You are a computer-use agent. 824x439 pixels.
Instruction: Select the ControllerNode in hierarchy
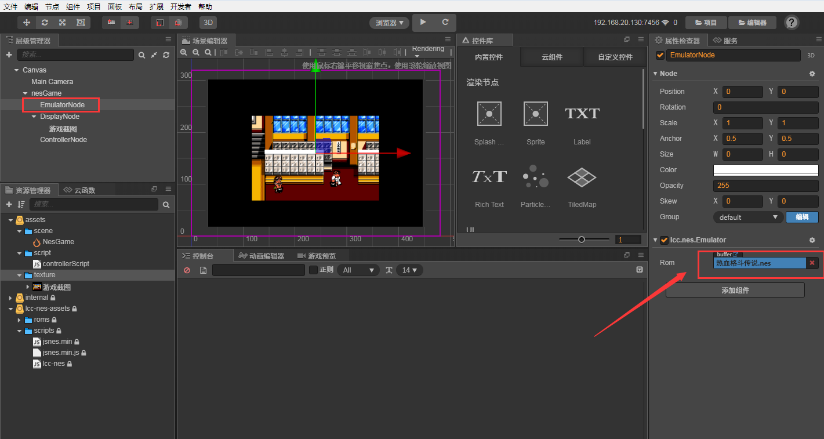(x=63, y=140)
